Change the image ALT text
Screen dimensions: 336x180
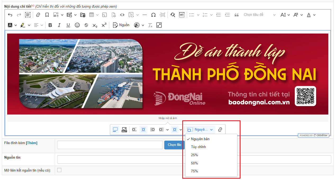point(124,130)
